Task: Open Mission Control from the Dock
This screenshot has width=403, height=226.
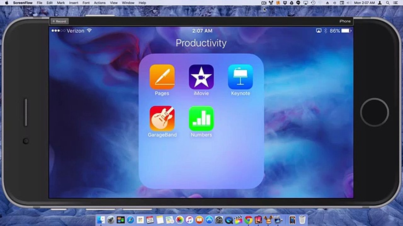Action: 121,220
